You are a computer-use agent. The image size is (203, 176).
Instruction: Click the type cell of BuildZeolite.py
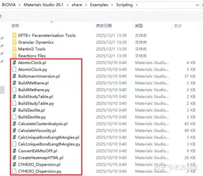(x=152, y=117)
